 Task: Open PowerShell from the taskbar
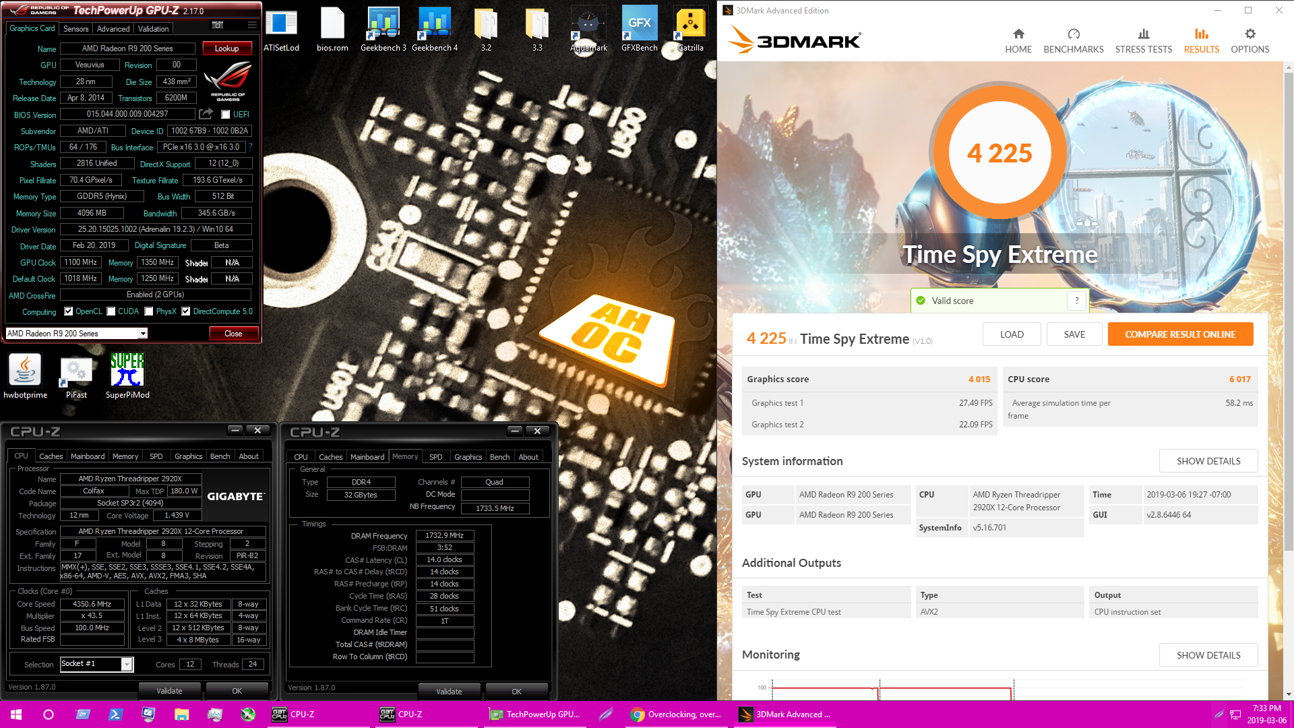click(x=115, y=715)
